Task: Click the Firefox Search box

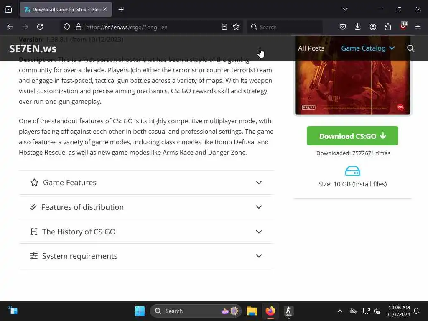Action: [x=285, y=27]
